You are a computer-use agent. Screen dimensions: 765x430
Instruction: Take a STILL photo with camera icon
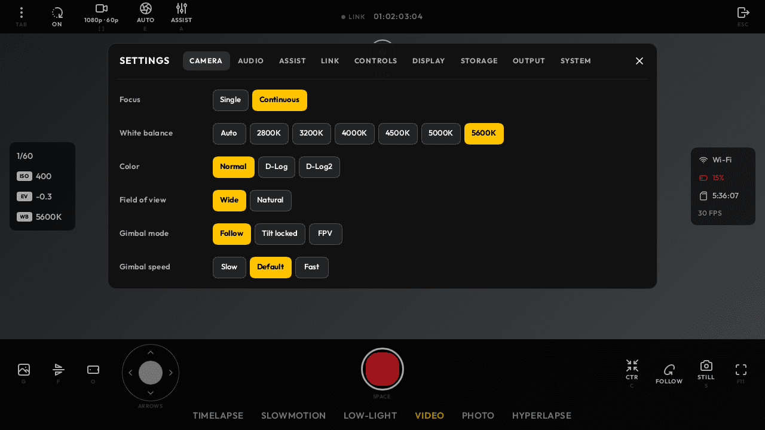[x=706, y=365]
